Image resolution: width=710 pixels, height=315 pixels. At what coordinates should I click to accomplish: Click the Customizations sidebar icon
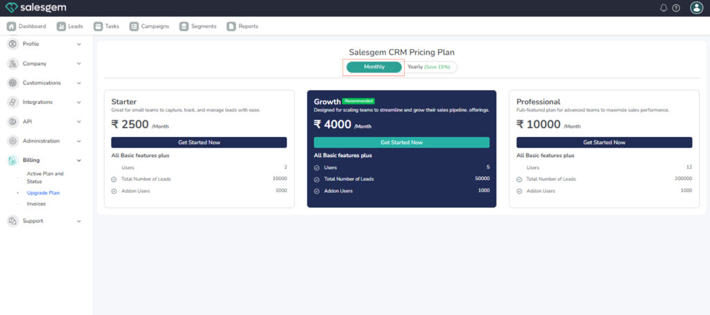tap(12, 82)
